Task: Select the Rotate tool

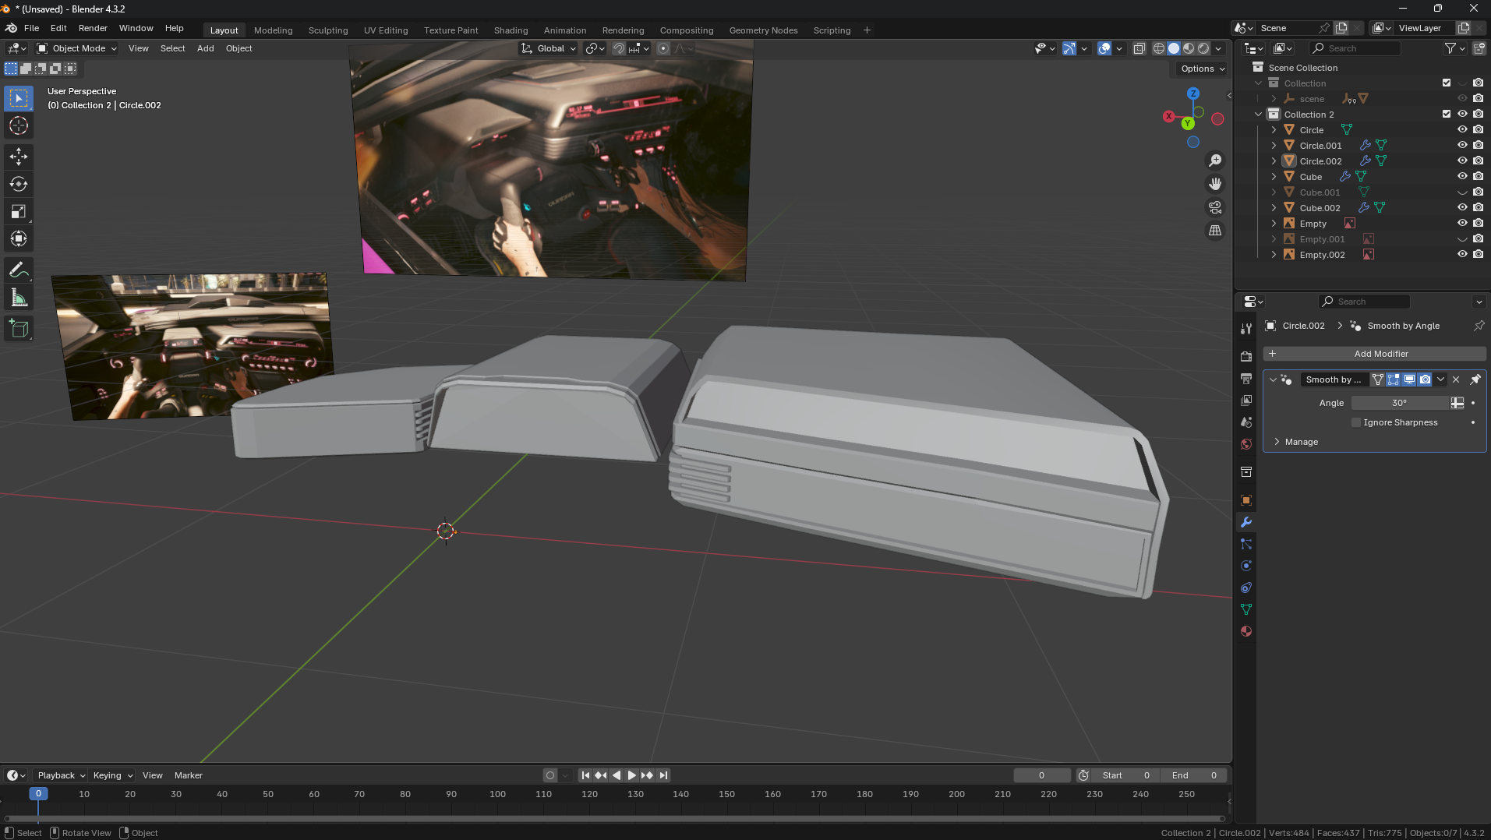Action: (x=19, y=184)
